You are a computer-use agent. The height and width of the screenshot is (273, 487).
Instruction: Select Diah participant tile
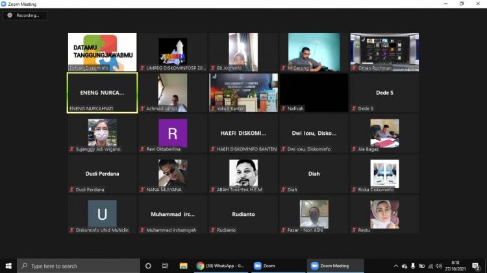[x=314, y=174]
